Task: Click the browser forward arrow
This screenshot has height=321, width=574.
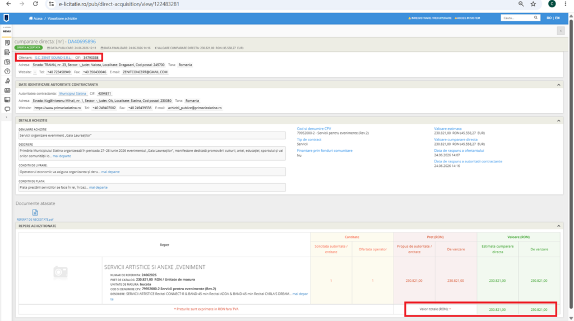Action: click(x=22, y=4)
